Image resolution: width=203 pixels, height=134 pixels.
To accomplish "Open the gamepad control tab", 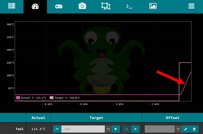I will coord(59,6).
